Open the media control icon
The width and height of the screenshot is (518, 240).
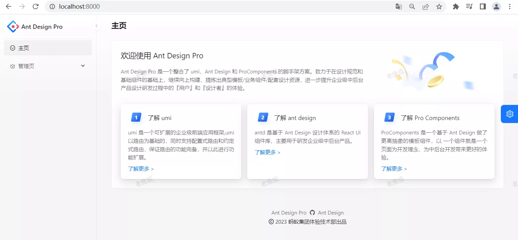[469, 6]
